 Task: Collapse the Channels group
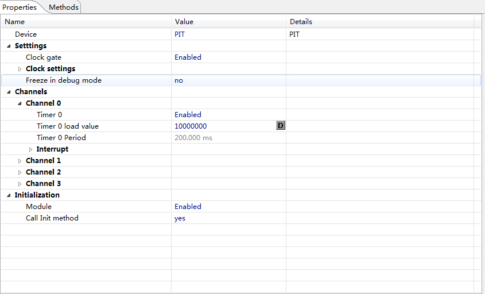pyautogui.click(x=9, y=92)
